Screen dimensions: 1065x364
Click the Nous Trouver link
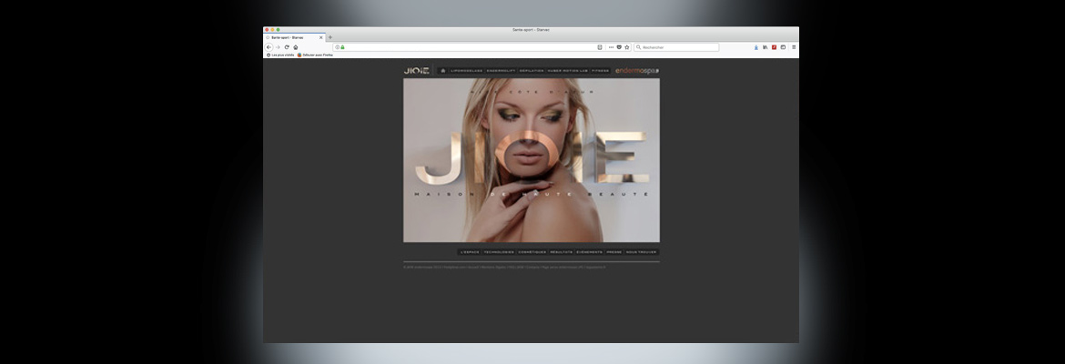pyautogui.click(x=641, y=252)
